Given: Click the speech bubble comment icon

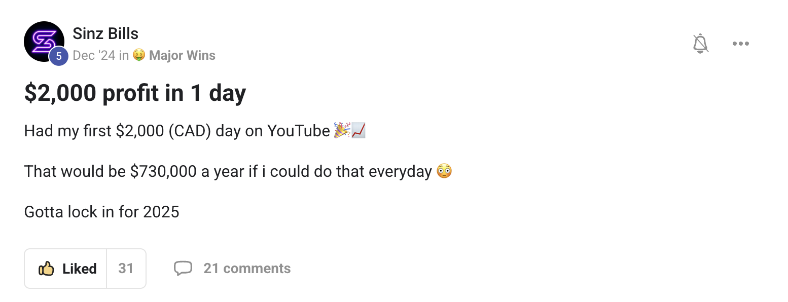Looking at the screenshot, I should pyautogui.click(x=183, y=268).
